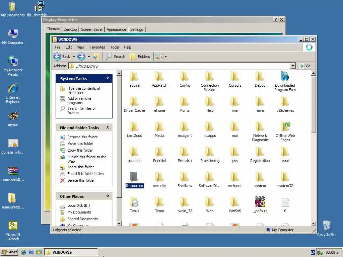Open the Search toolbar button

tap(115, 57)
